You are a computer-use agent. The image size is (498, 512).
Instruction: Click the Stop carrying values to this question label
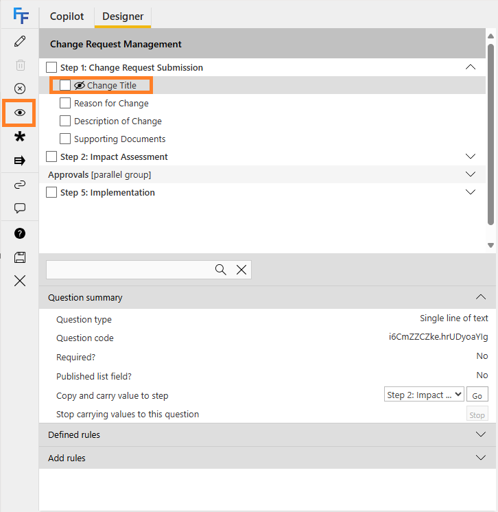[x=128, y=414]
